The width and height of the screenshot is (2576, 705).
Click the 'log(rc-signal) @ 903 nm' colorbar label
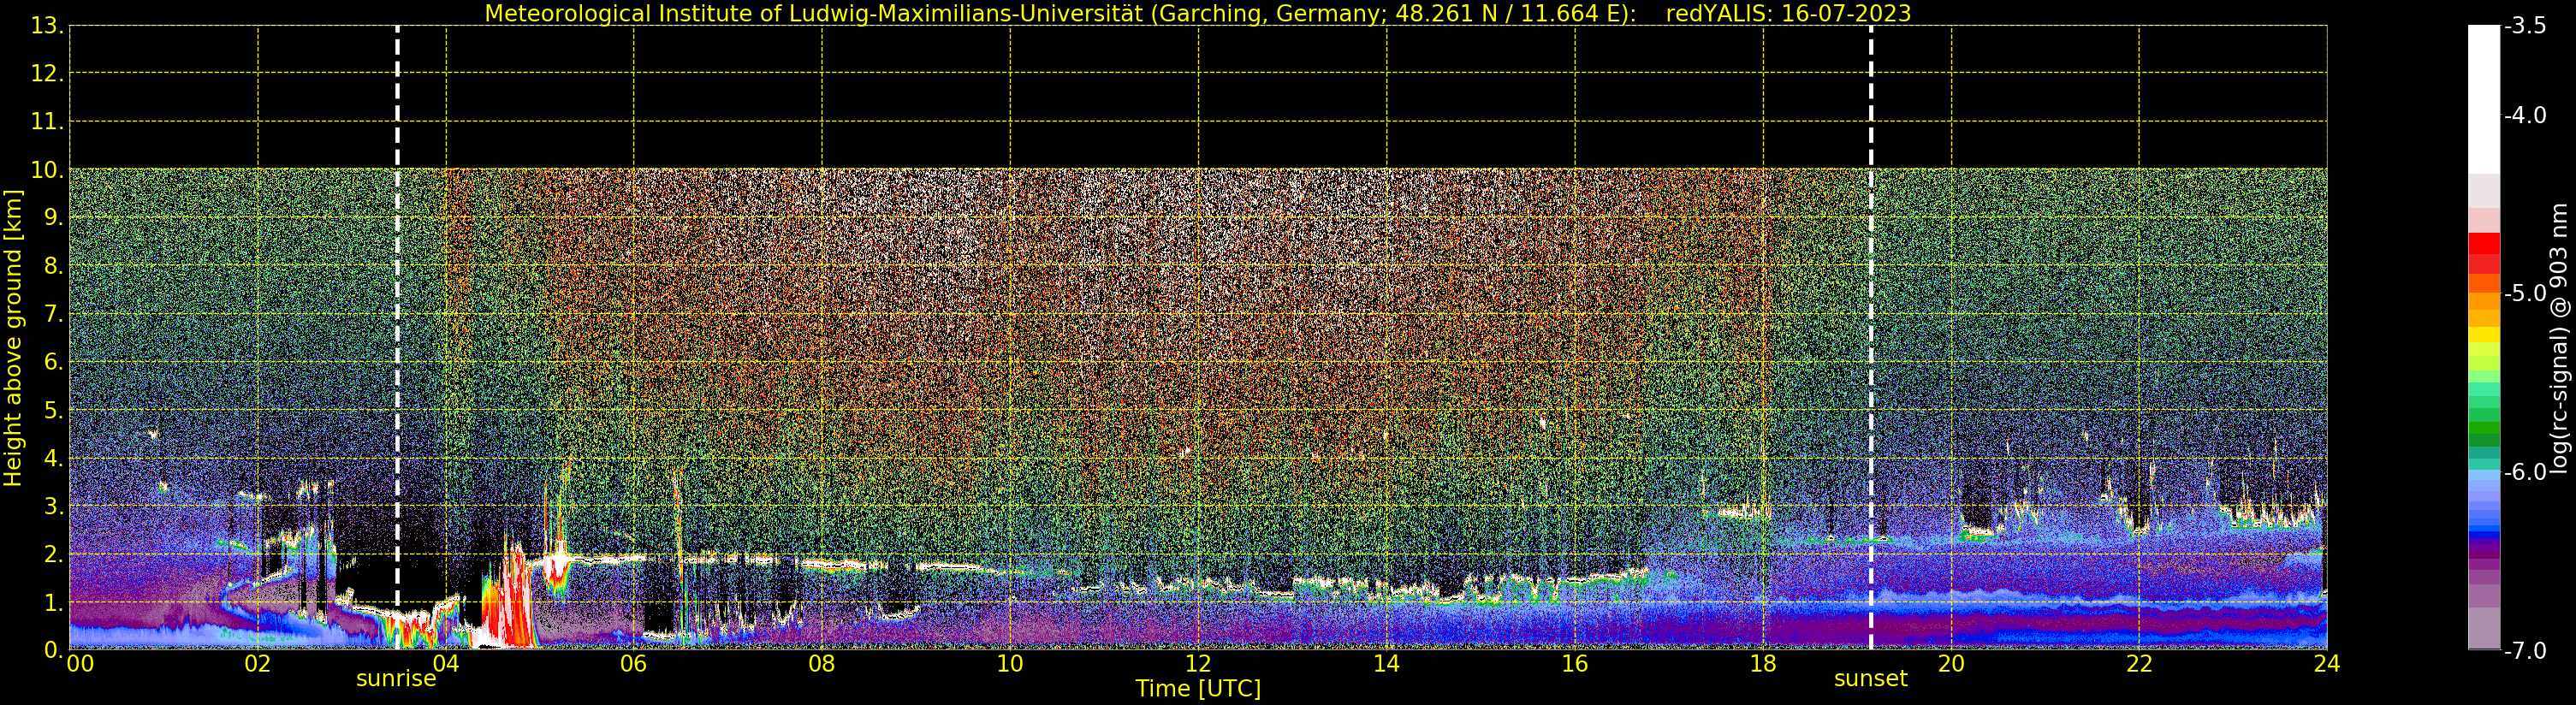(x=2558, y=338)
